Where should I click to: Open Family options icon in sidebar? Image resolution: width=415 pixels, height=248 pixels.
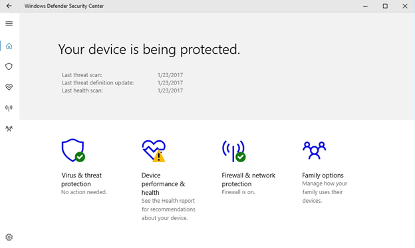click(9, 128)
